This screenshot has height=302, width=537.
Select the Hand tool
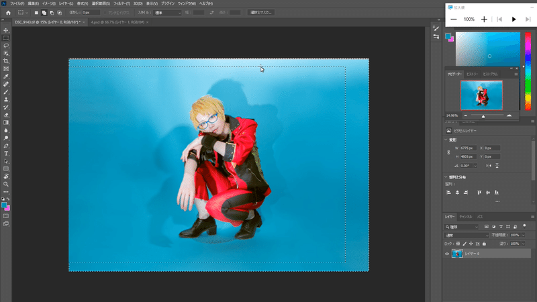6,177
